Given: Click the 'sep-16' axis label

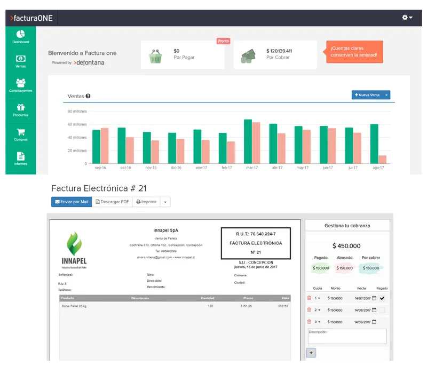Looking at the screenshot, I should point(100,168).
